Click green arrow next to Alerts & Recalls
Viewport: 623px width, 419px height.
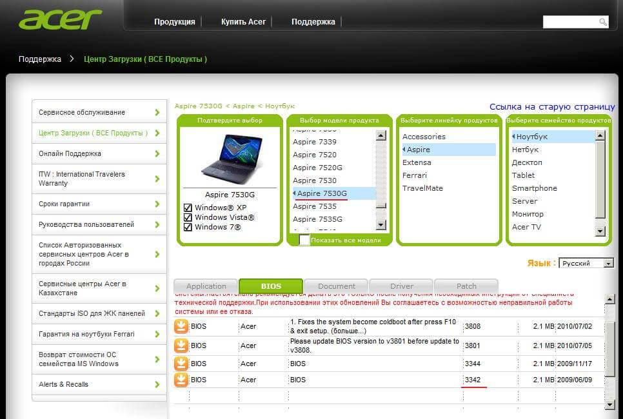[157, 384]
